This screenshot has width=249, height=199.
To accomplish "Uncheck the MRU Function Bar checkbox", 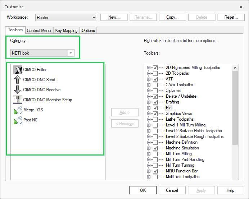I will pos(155,171).
